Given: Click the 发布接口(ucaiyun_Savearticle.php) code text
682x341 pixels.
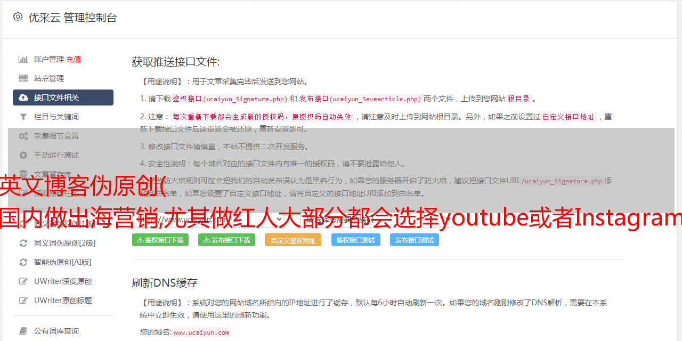Looking at the screenshot, I should [360, 99].
